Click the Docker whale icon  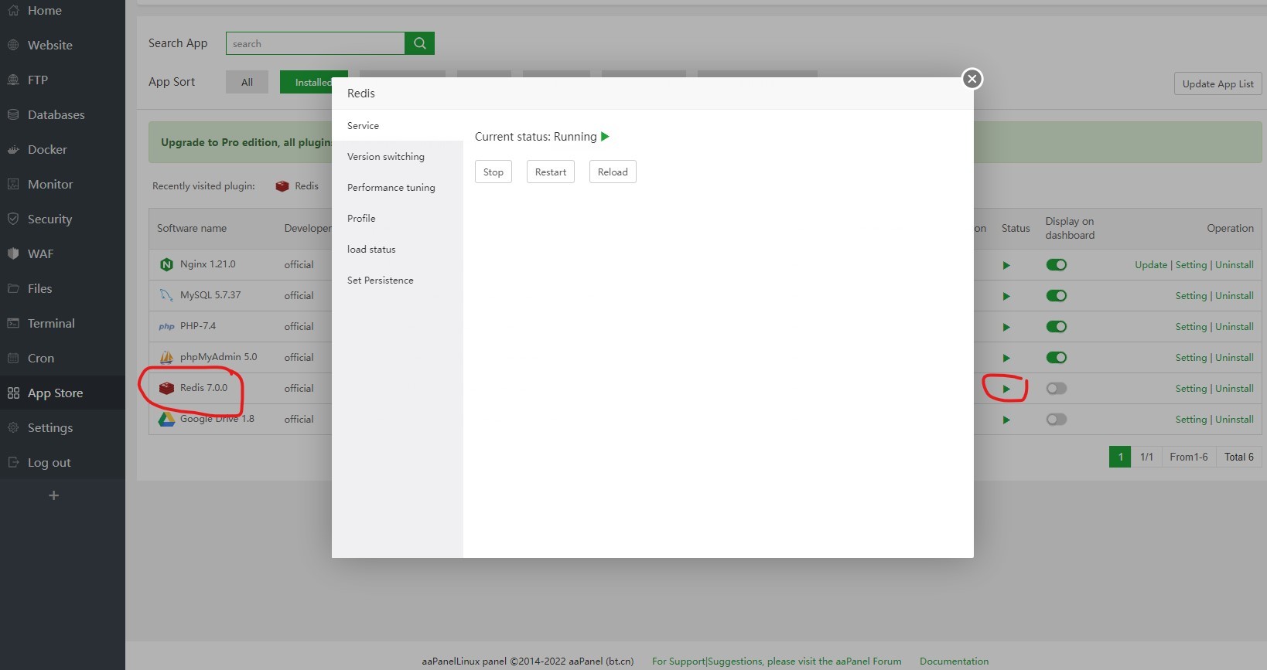tap(13, 149)
